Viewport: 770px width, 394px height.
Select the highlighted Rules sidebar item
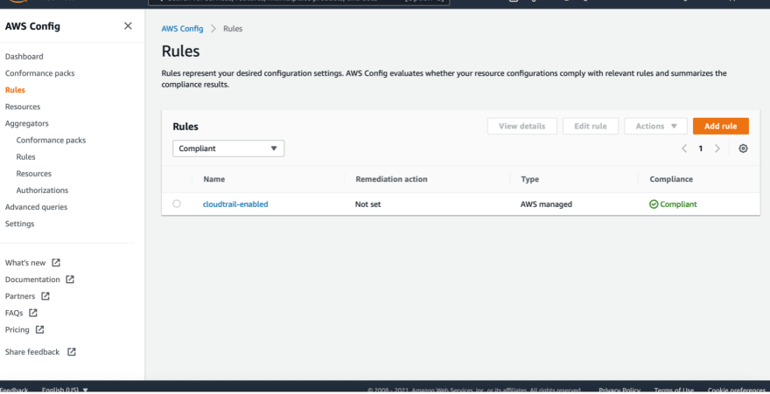[15, 90]
